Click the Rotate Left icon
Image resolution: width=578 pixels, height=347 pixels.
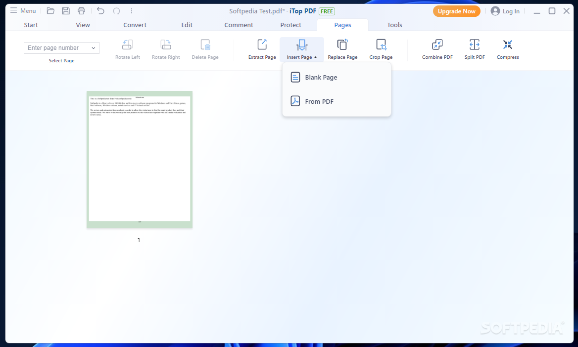pyautogui.click(x=127, y=44)
